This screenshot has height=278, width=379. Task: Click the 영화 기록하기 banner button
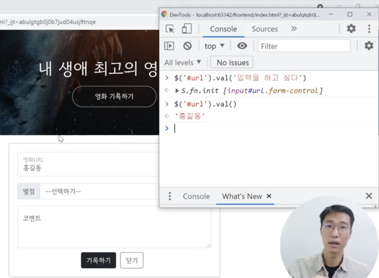pyautogui.click(x=114, y=96)
